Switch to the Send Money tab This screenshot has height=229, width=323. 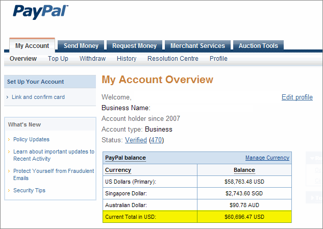pos(81,45)
